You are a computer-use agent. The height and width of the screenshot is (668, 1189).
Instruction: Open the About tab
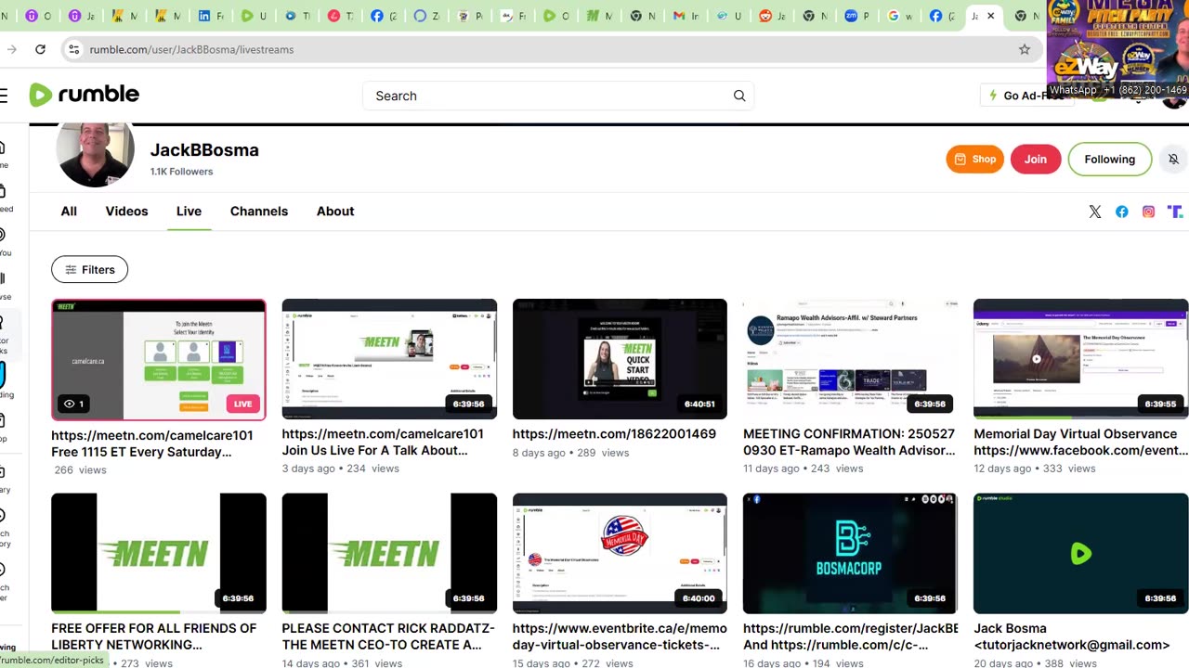[335, 212]
